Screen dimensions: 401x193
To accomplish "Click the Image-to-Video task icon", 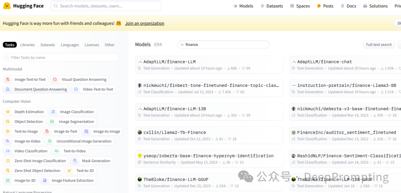I will pyautogui.click(x=8, y=141).
